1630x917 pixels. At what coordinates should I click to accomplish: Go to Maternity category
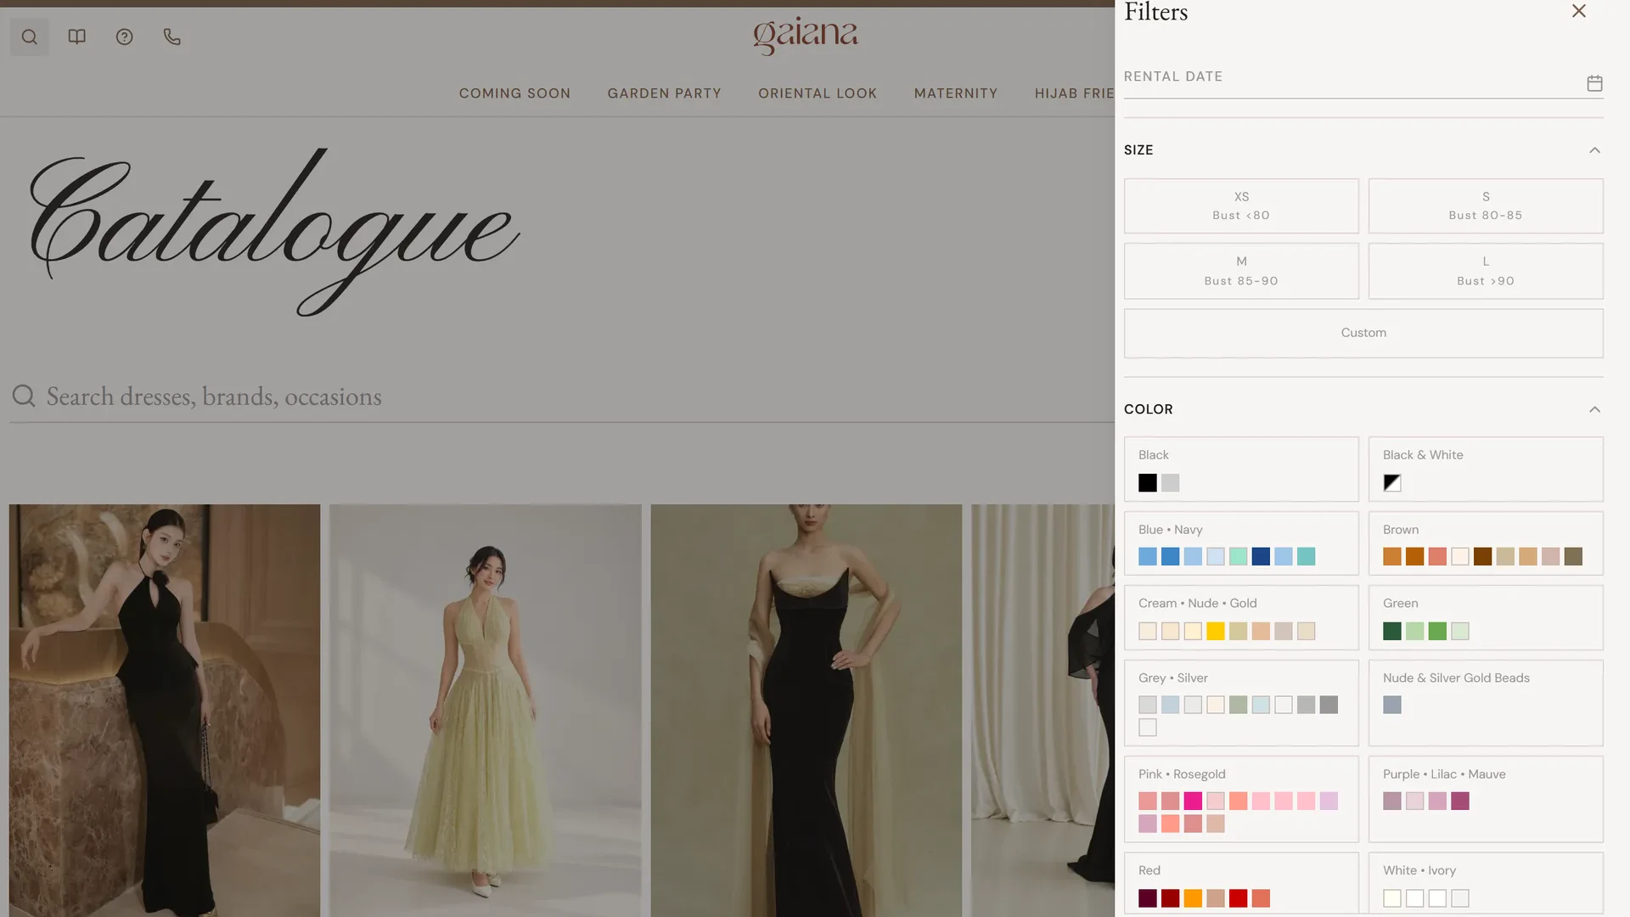(956, 93)
